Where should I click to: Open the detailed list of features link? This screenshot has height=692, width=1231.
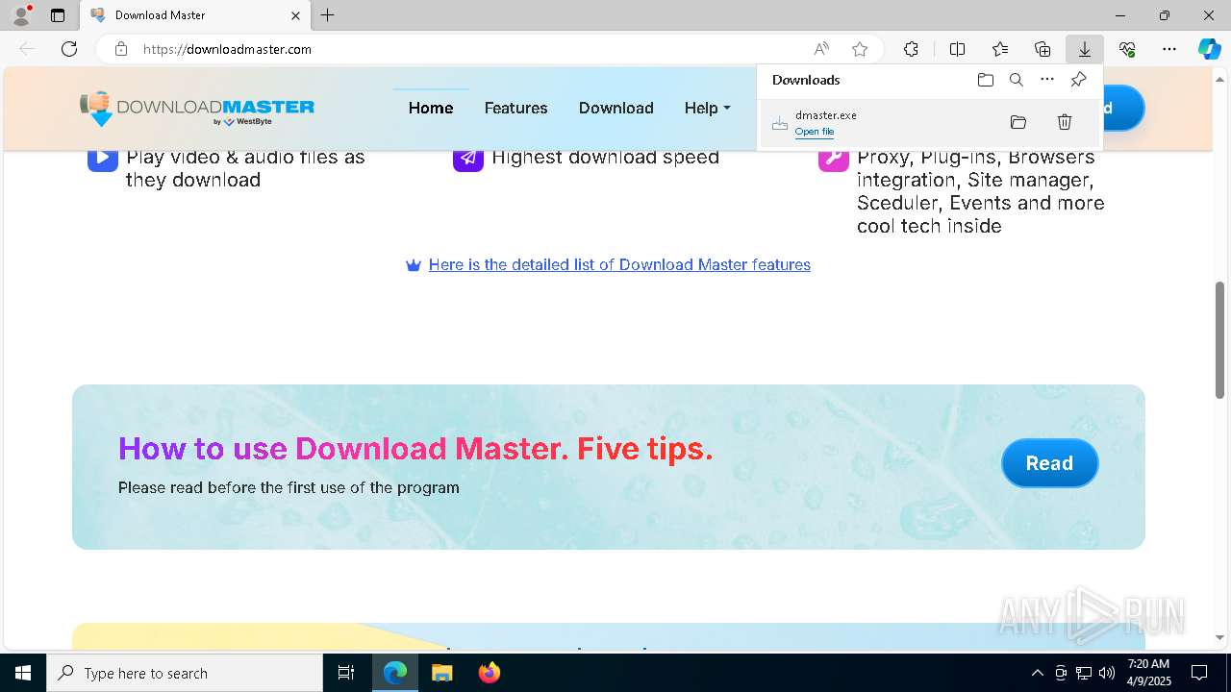coord(619,265)
